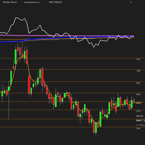Screen dimensions: 145x145
Task: Click the 725 price level label
Action: tap(138, 71)
